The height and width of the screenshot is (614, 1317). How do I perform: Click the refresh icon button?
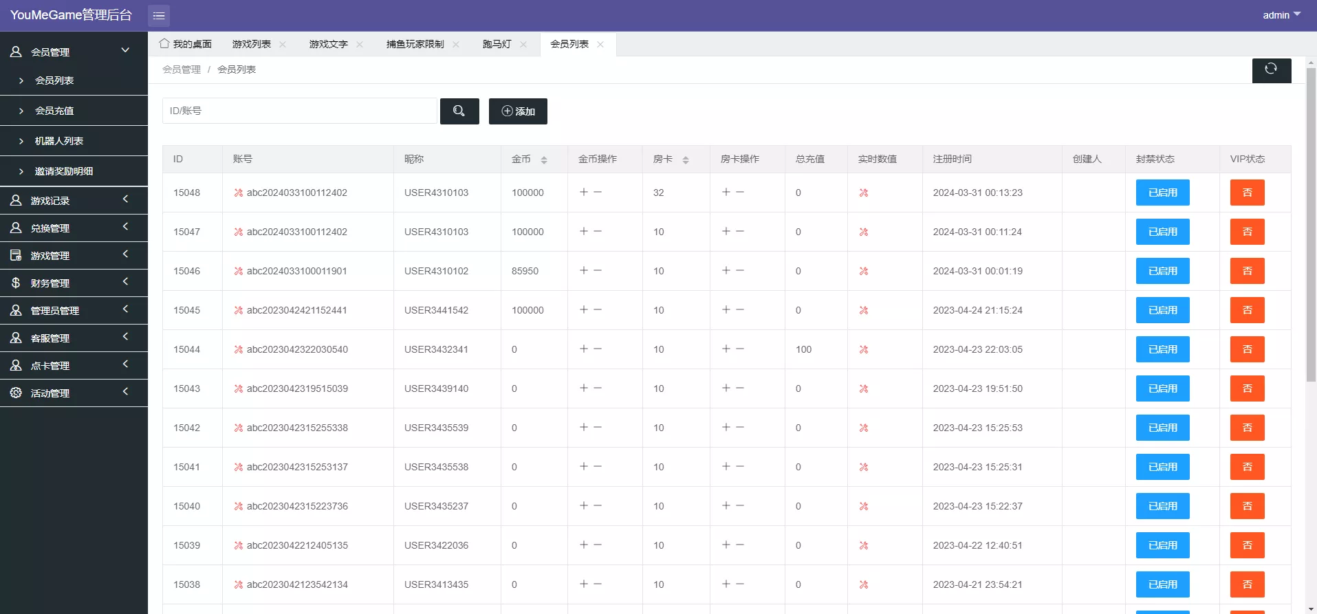1271,69
